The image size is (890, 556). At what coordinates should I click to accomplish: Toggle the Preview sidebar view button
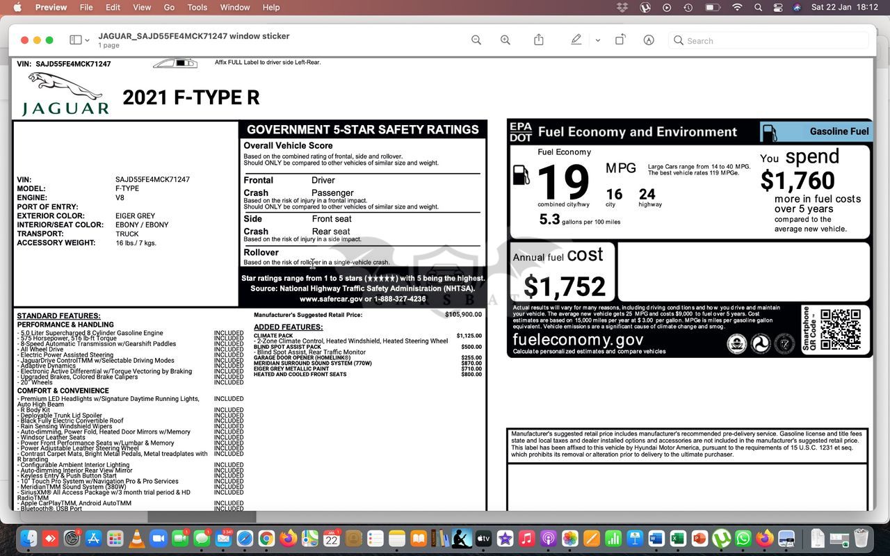[x=76, y=40]
